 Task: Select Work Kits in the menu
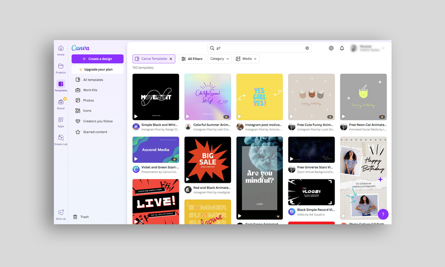point(90,90)
